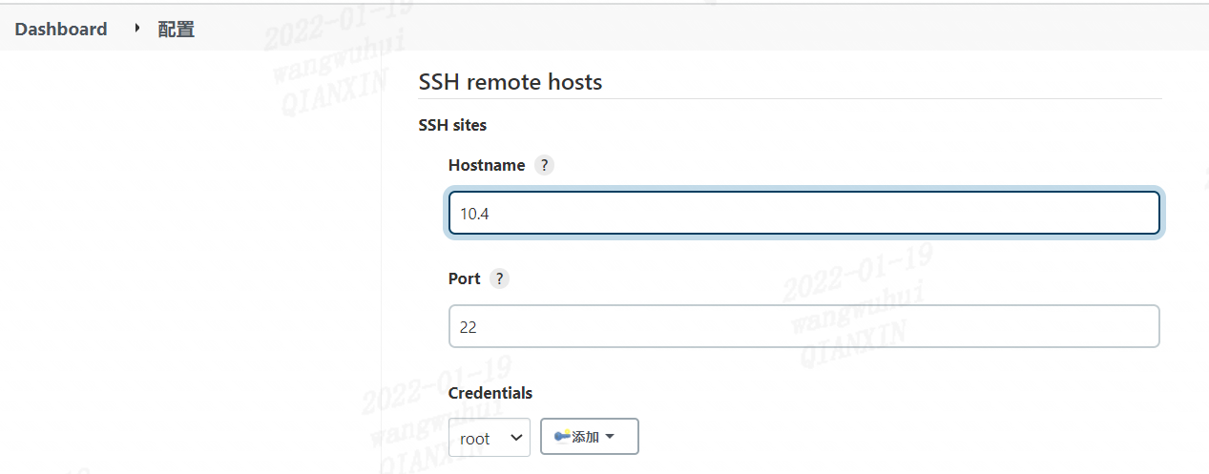Click the Port field label
This screenshot has width=1209, height=474.
tap(465, 278)
